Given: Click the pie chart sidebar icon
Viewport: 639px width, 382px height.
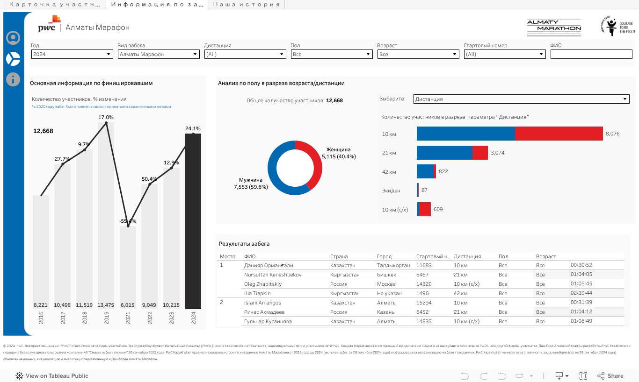Looking at the screenshot, I should click(13, 59).
